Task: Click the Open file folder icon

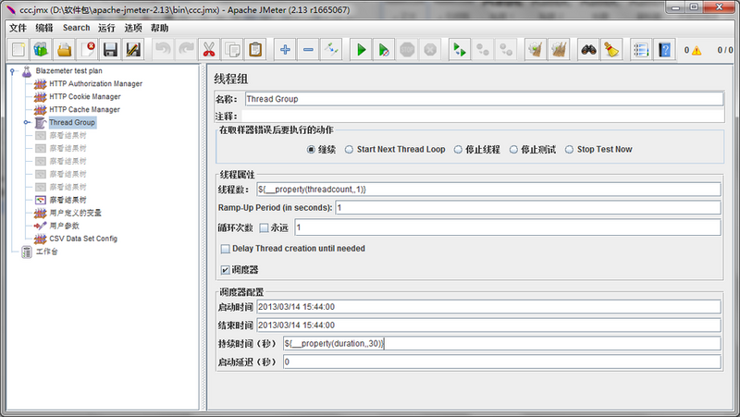Action: 64,50
